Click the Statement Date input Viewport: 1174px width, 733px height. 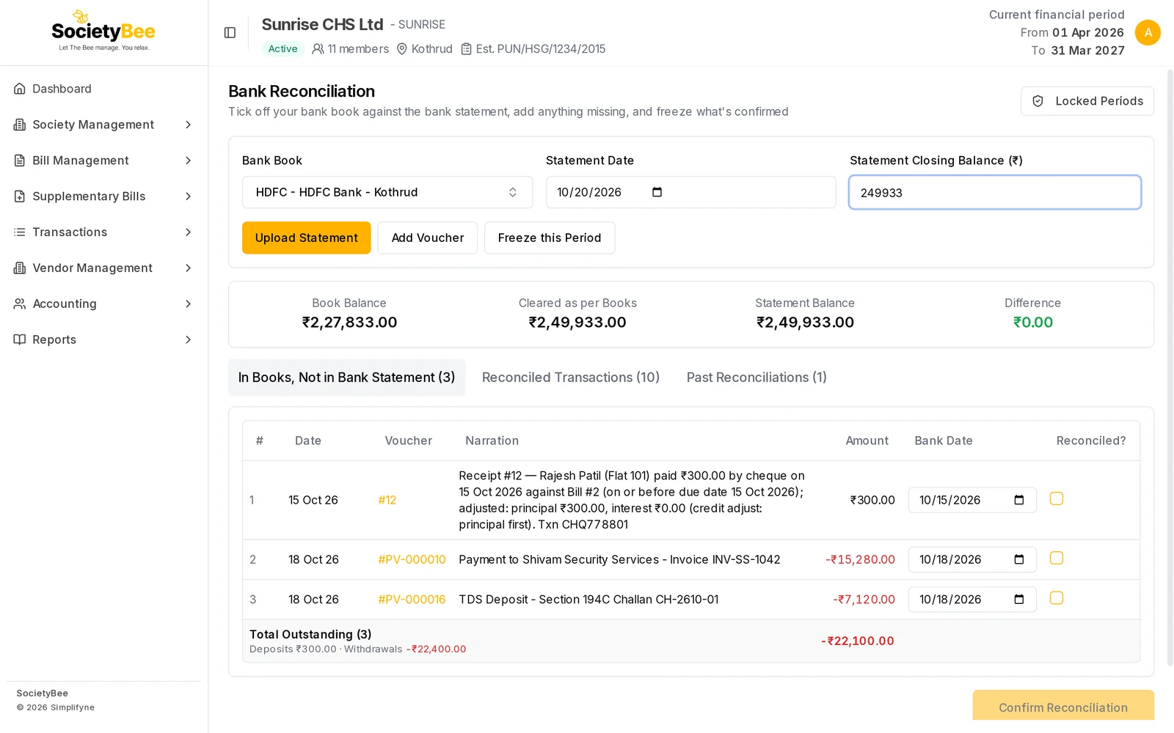pos(690,192)
